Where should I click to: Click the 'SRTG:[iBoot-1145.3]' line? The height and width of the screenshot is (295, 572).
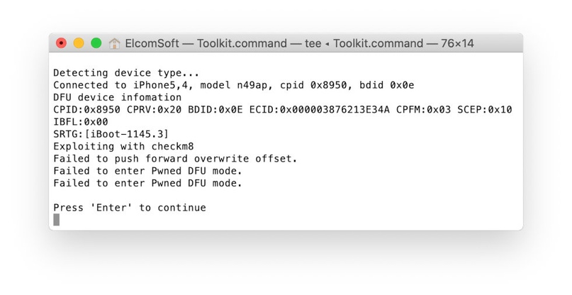[x=111, y=134]
